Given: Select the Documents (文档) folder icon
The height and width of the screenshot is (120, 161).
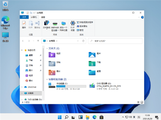Looking at the screenshot, I should [52, 64].
